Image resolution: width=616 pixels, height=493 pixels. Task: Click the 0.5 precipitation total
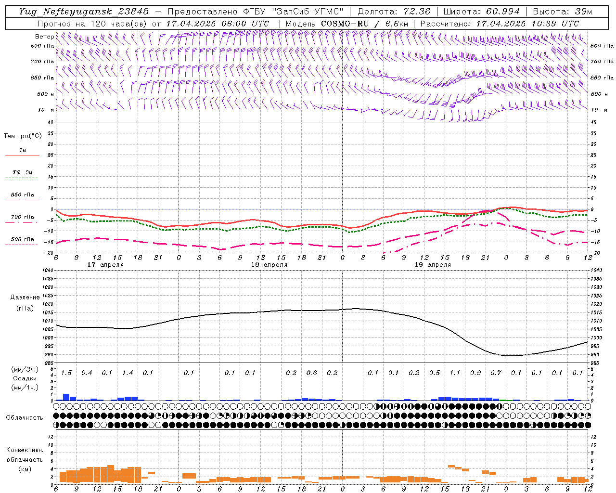[435, 373]
